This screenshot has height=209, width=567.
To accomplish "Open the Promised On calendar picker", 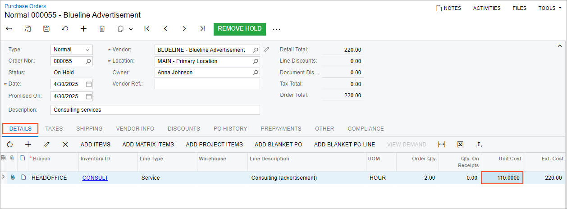I will coord(89,96).
